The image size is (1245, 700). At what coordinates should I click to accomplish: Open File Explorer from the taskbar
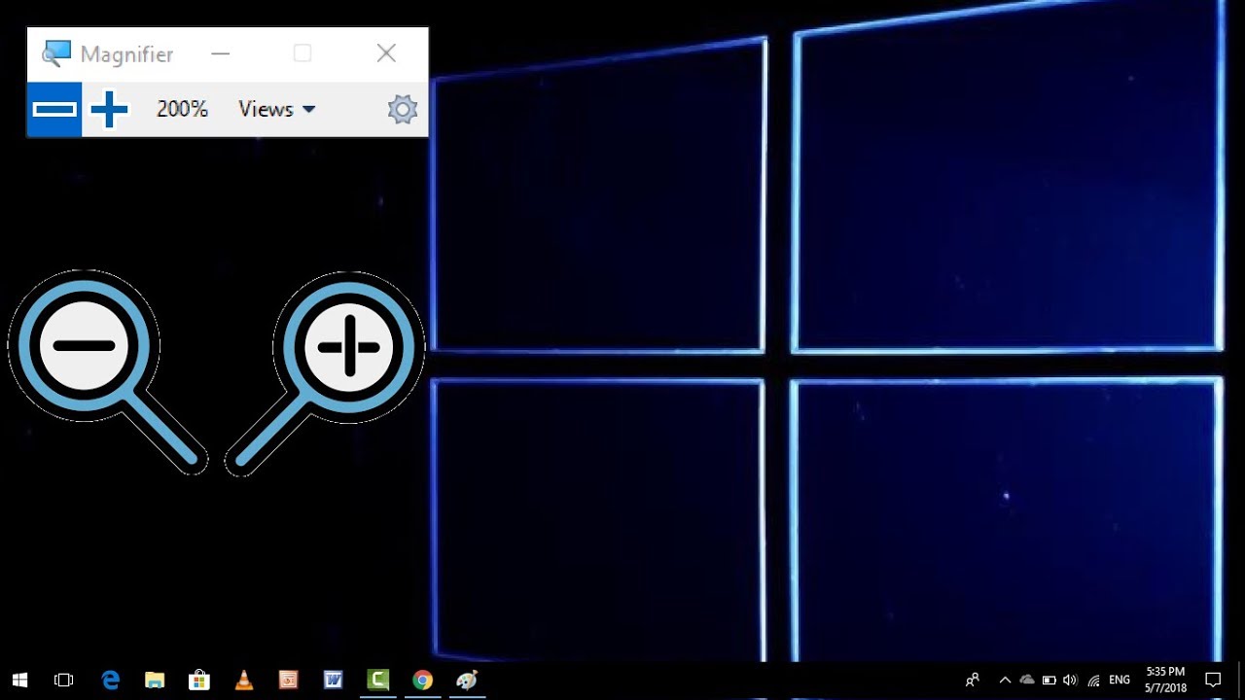click(155, 681)
